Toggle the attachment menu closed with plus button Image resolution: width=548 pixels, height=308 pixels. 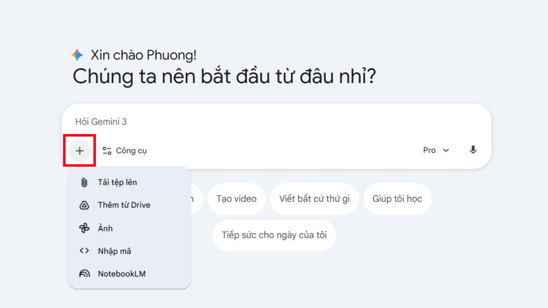80,150
